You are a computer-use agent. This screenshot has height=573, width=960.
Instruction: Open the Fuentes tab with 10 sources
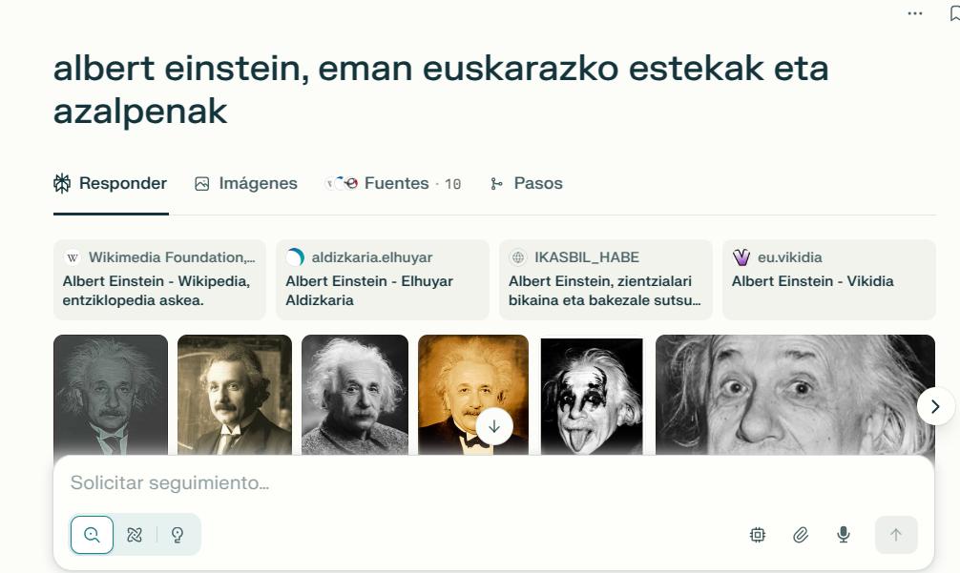click(393, 183)
